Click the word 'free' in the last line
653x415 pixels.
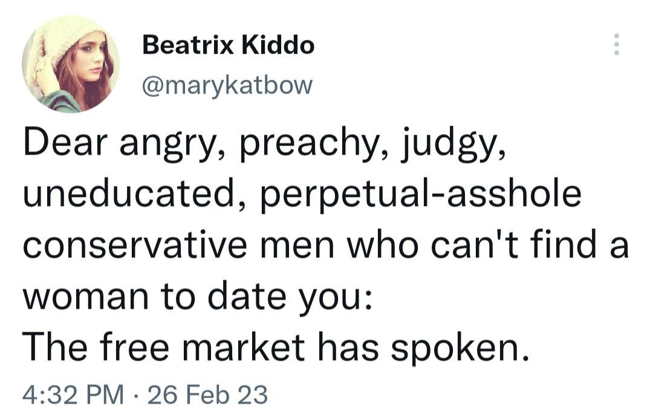tap(134, 346)
